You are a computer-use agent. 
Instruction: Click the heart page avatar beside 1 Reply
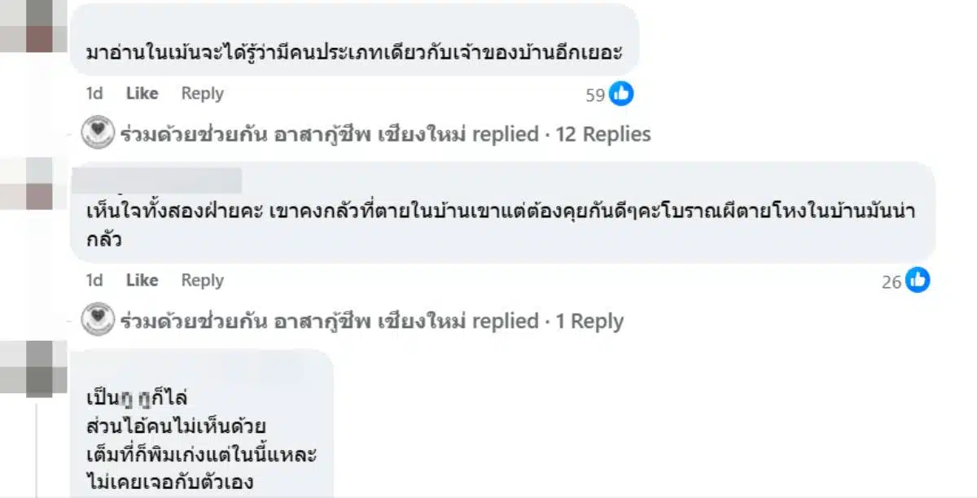tap(98, 321)
